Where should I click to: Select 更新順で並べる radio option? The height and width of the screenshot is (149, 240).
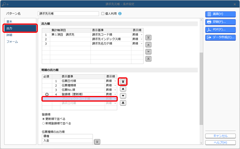coord(43,119)
